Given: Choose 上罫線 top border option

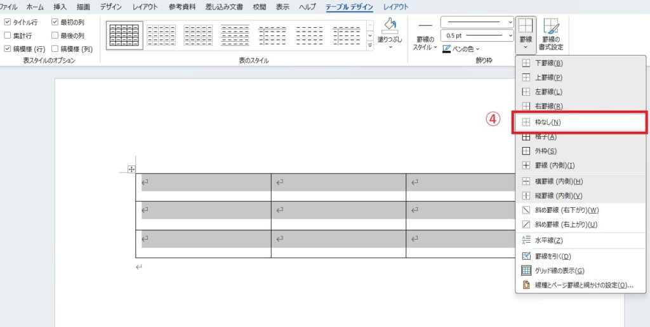Looking at the screenshot, I should (x=580, y=77).
